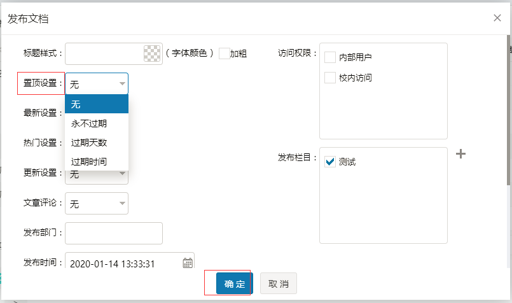Click the plus icon to add column
512x303 pixels.
coord(462,154)
